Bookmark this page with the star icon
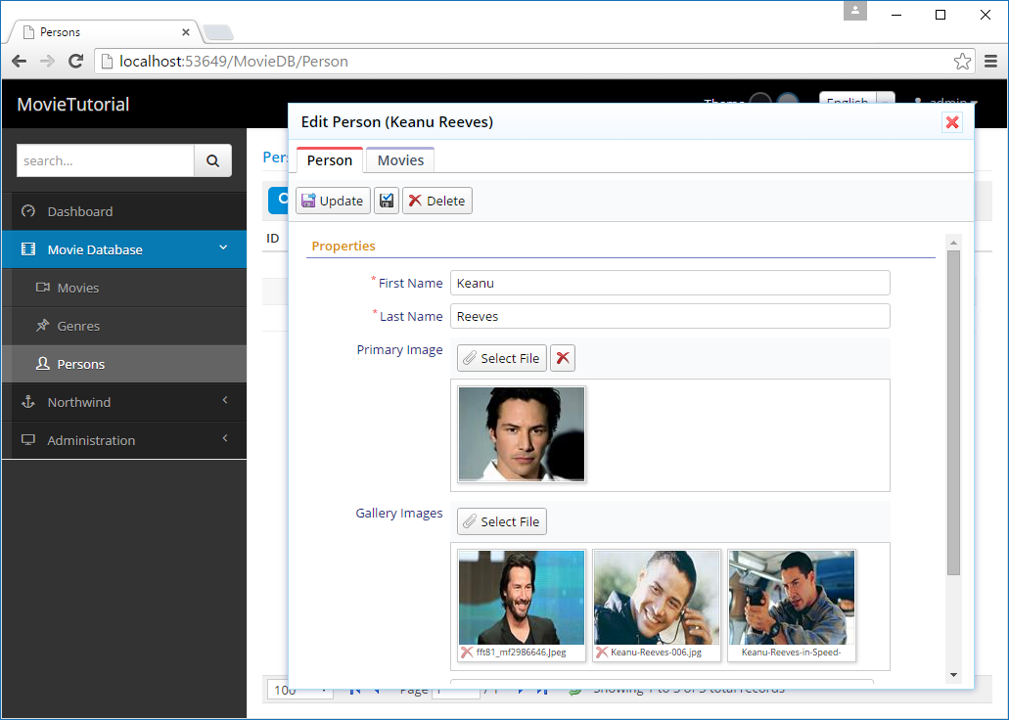This screenshot has height=720, width=1009. 962,62
